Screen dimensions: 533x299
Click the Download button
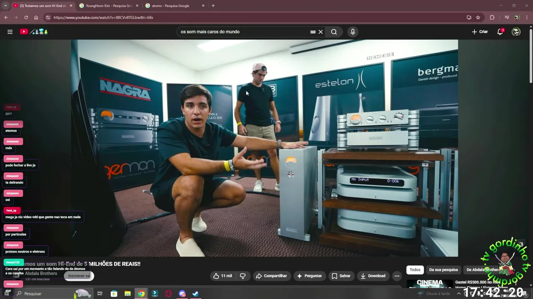click(373, 276)
